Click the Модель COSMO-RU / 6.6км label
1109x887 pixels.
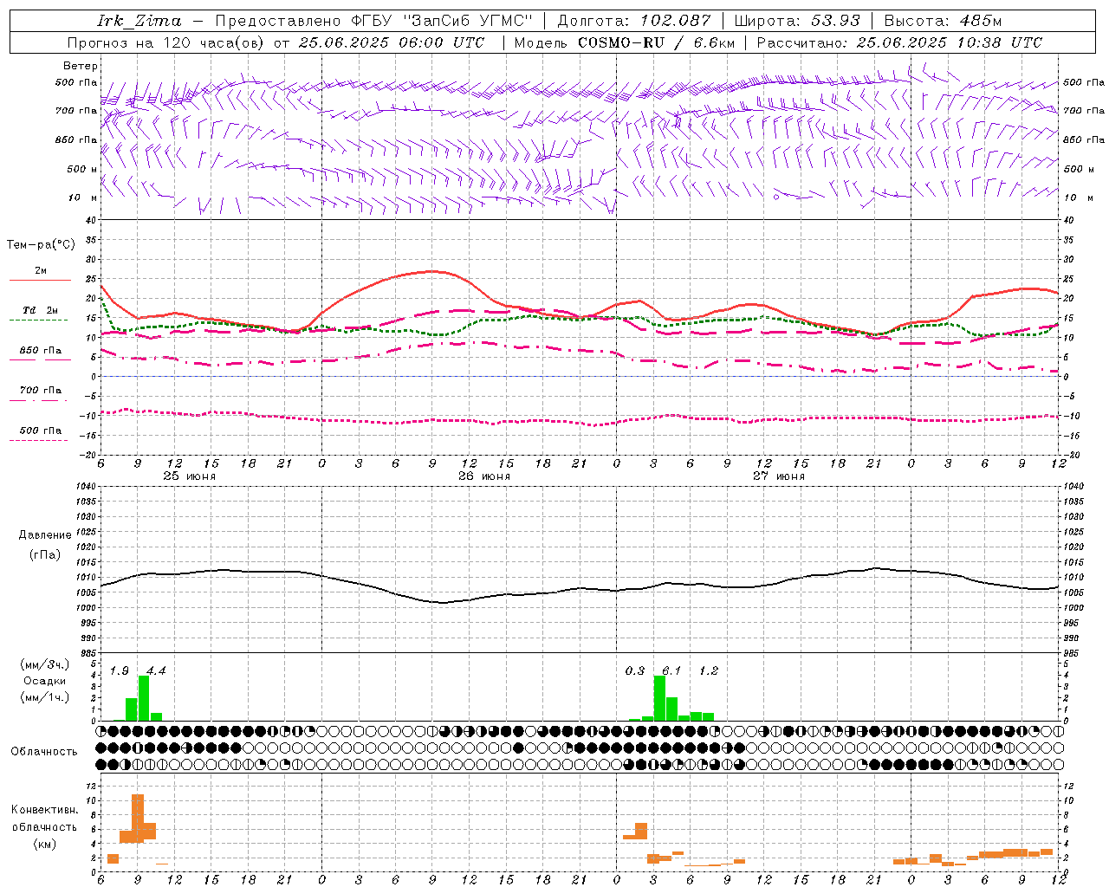pos(625,42)
